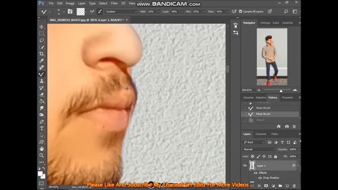Open the Wet percentage dropdown arrow
This screenshot has width=338, height=190.
158,12
